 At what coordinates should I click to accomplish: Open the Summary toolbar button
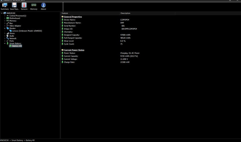[5, 6]
